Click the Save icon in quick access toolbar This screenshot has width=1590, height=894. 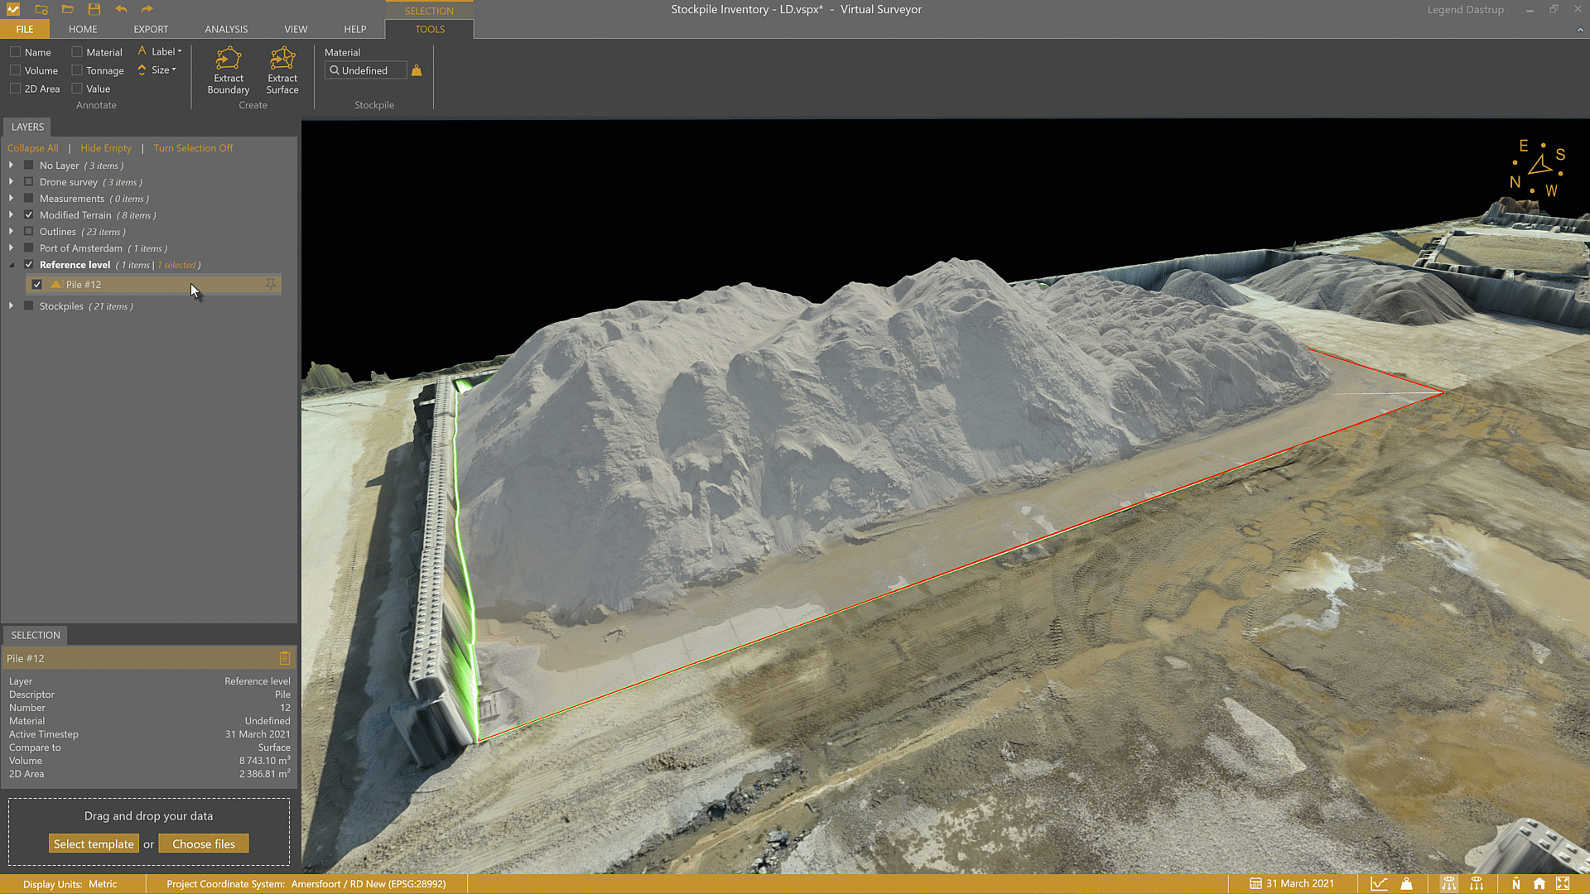pos(94,9)
